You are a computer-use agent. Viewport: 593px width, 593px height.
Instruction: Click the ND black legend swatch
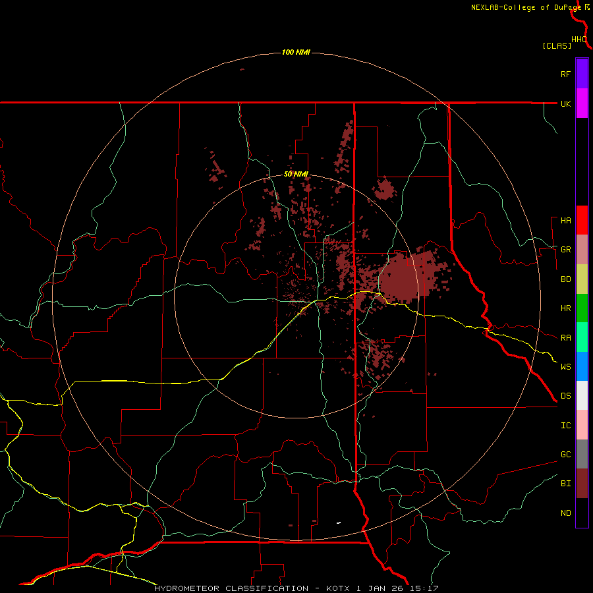[582, 513]
